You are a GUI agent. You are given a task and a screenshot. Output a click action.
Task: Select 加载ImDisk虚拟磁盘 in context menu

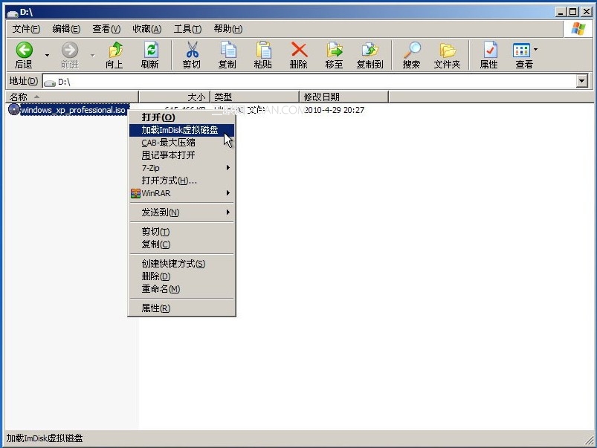[x=181, y=130]
